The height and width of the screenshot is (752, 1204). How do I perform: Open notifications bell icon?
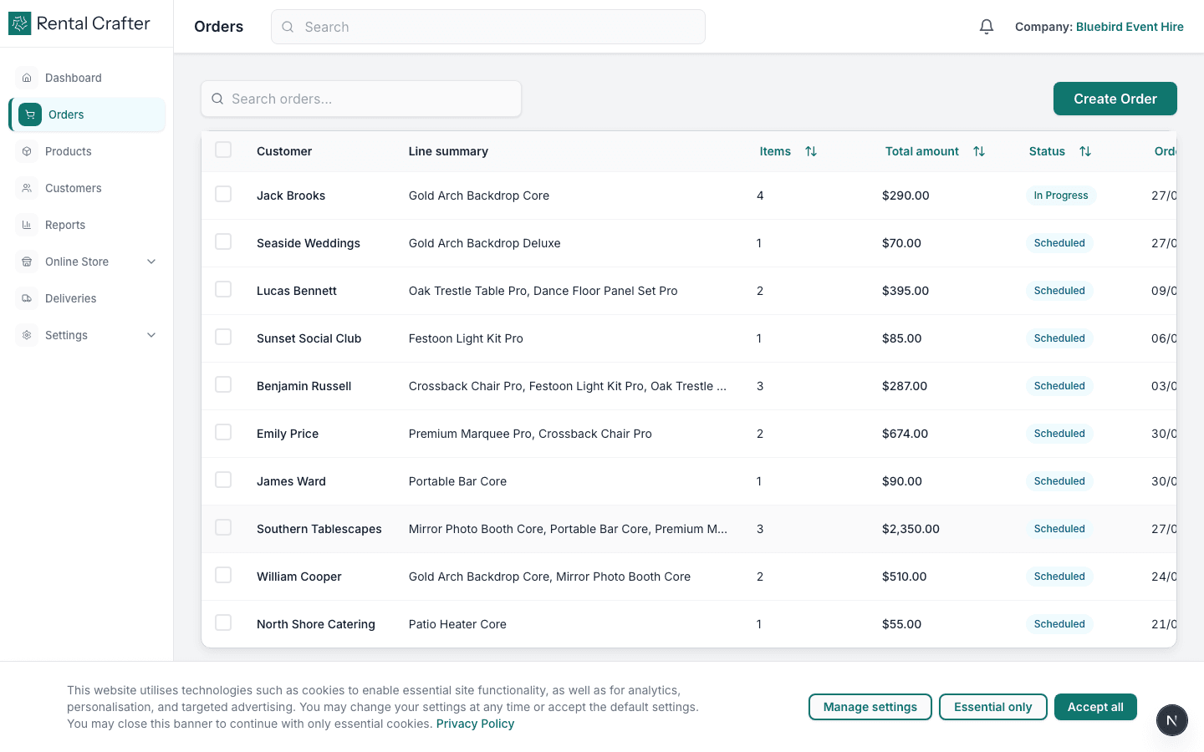tap(987, 27)
